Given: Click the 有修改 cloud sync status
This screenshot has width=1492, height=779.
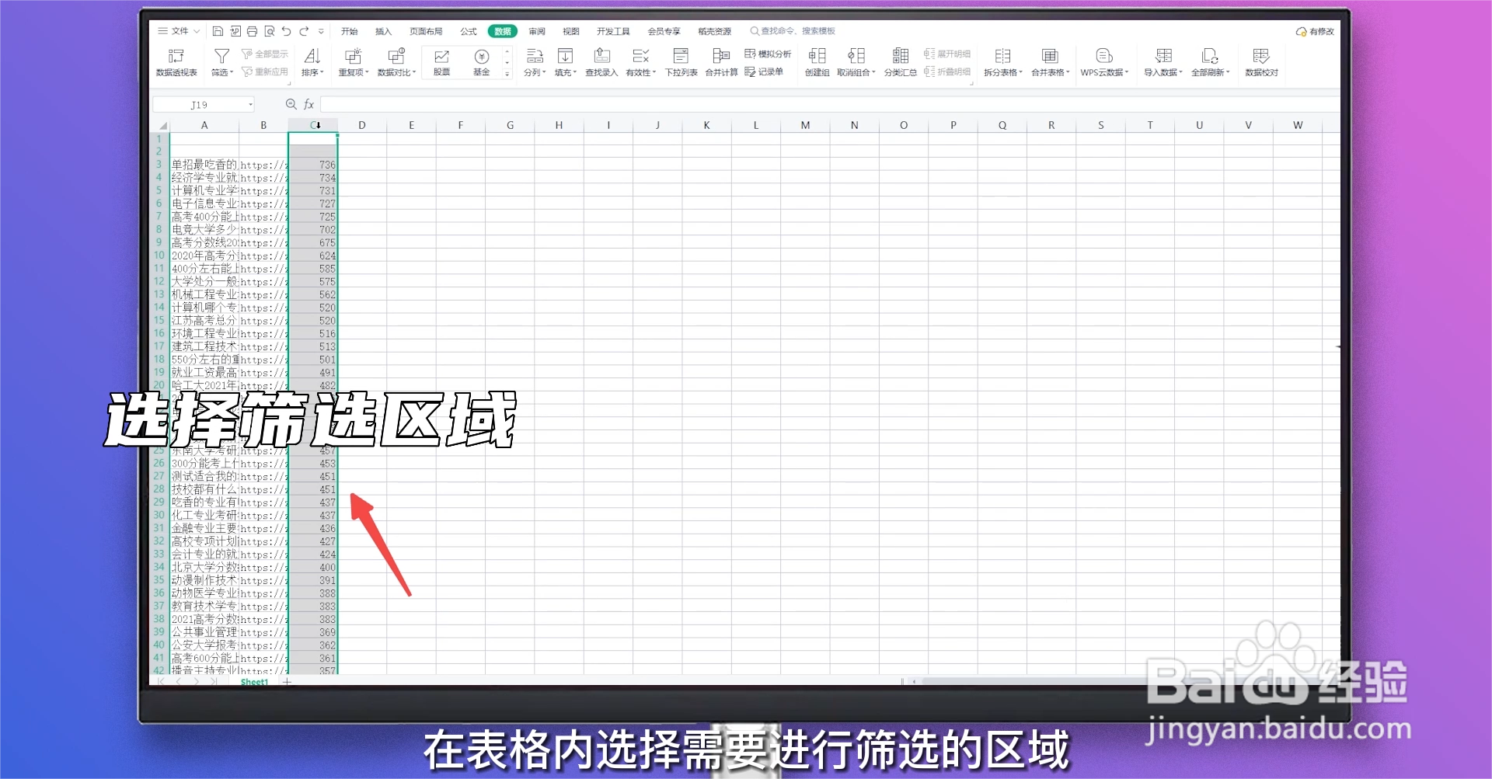Looking at the screenshot, I should (x=1315, y=32).
